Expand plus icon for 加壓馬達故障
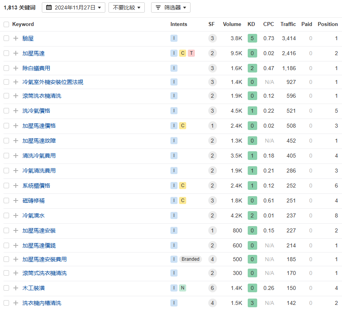Screen dimensions: 342x310 16,141
